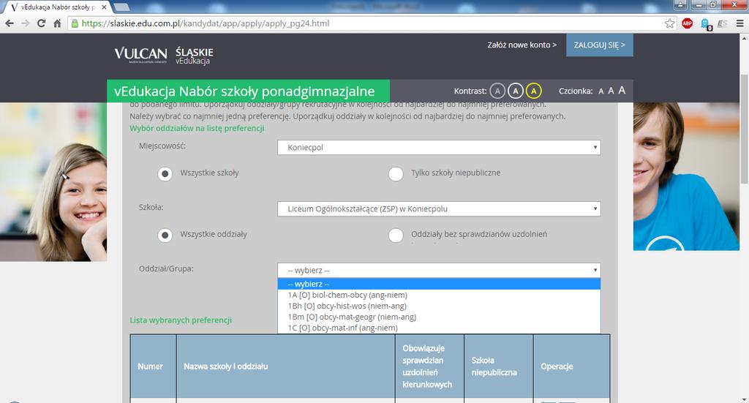Click the browser forward arrow
749x403 pixels.
tap(26, 23)
